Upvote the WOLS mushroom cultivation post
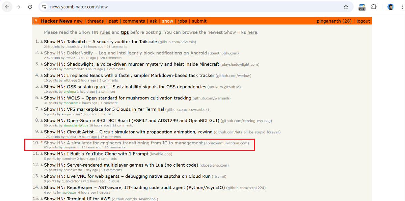This screenshot has width=405, height=201. pos(42,98)
